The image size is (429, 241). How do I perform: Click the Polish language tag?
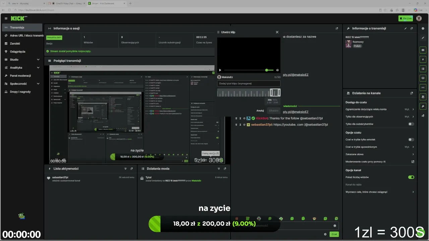(357, 46)
